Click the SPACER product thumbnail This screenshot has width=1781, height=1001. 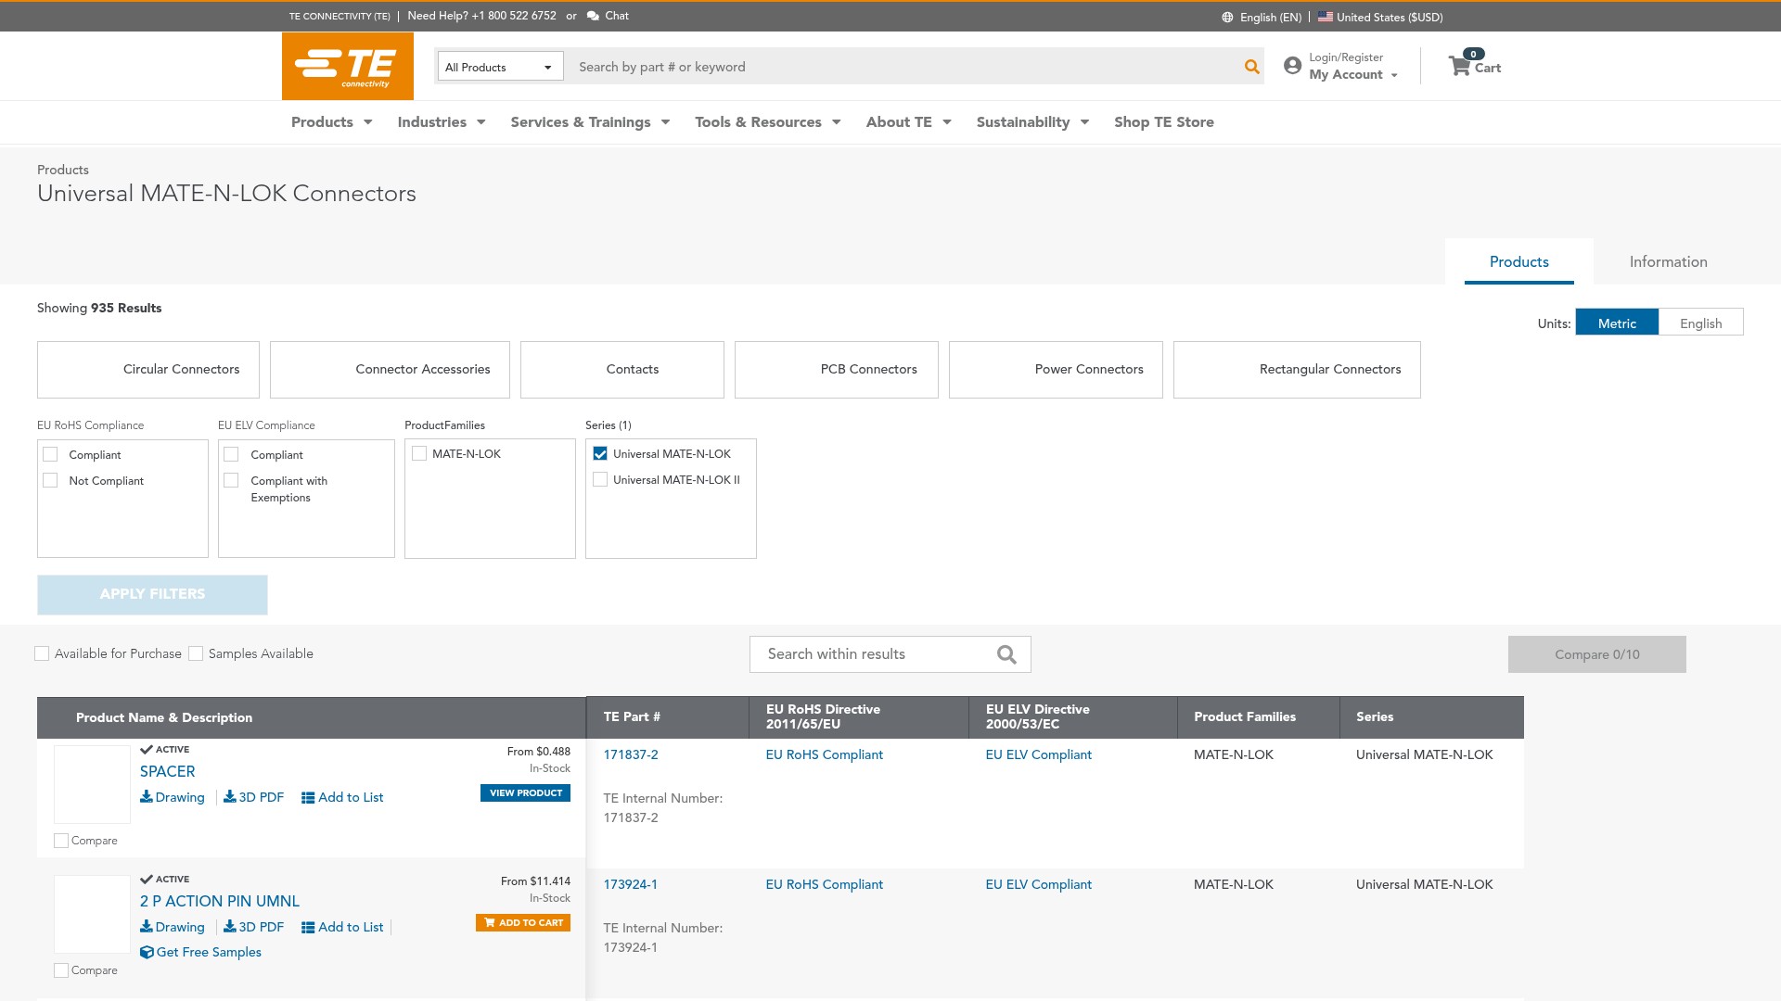(92, 784)
